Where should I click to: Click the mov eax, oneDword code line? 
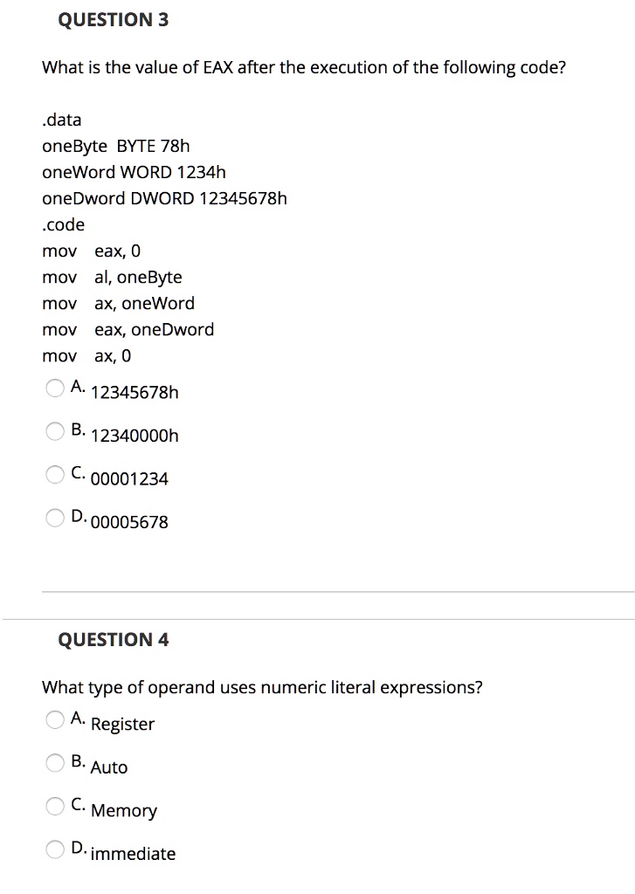click(128, 329)
